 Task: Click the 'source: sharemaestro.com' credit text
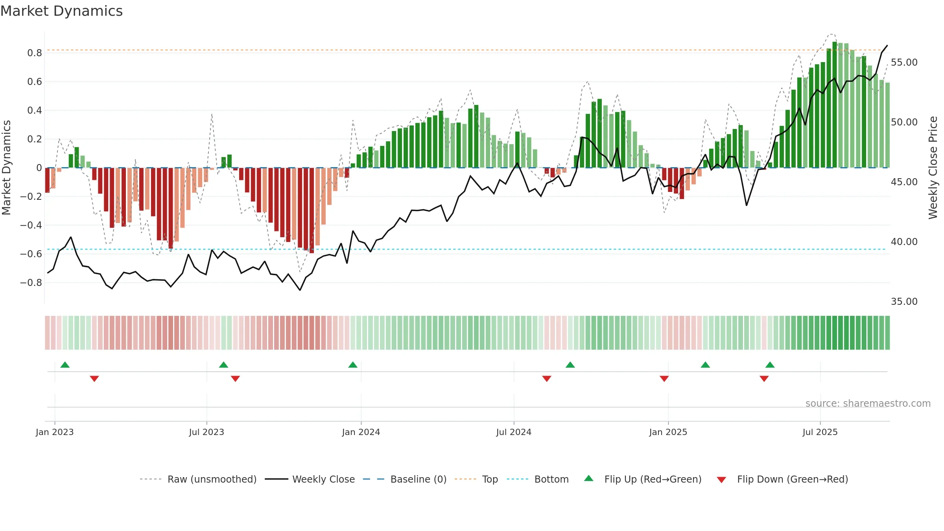click(x=868, y=403)
